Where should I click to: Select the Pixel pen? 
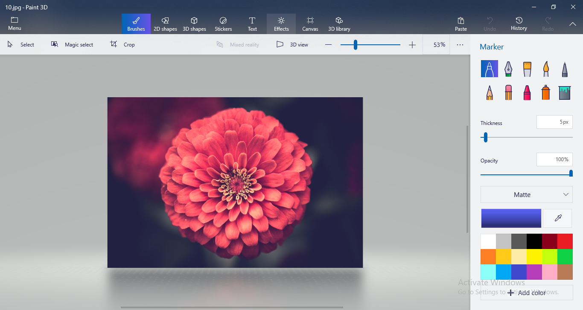click(564, 68)
